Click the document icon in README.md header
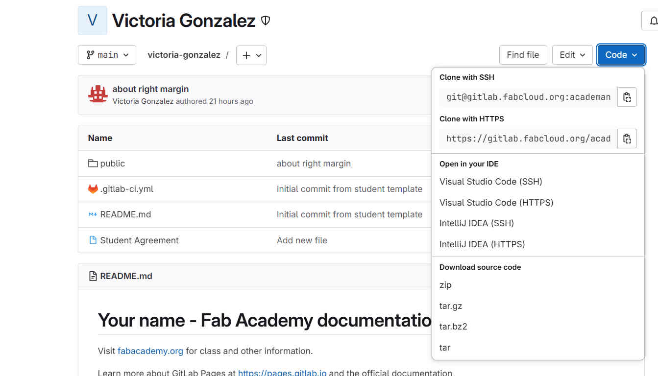 93,276
